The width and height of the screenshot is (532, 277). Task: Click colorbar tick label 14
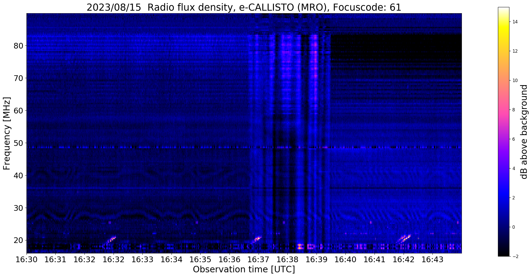point(515,22)
